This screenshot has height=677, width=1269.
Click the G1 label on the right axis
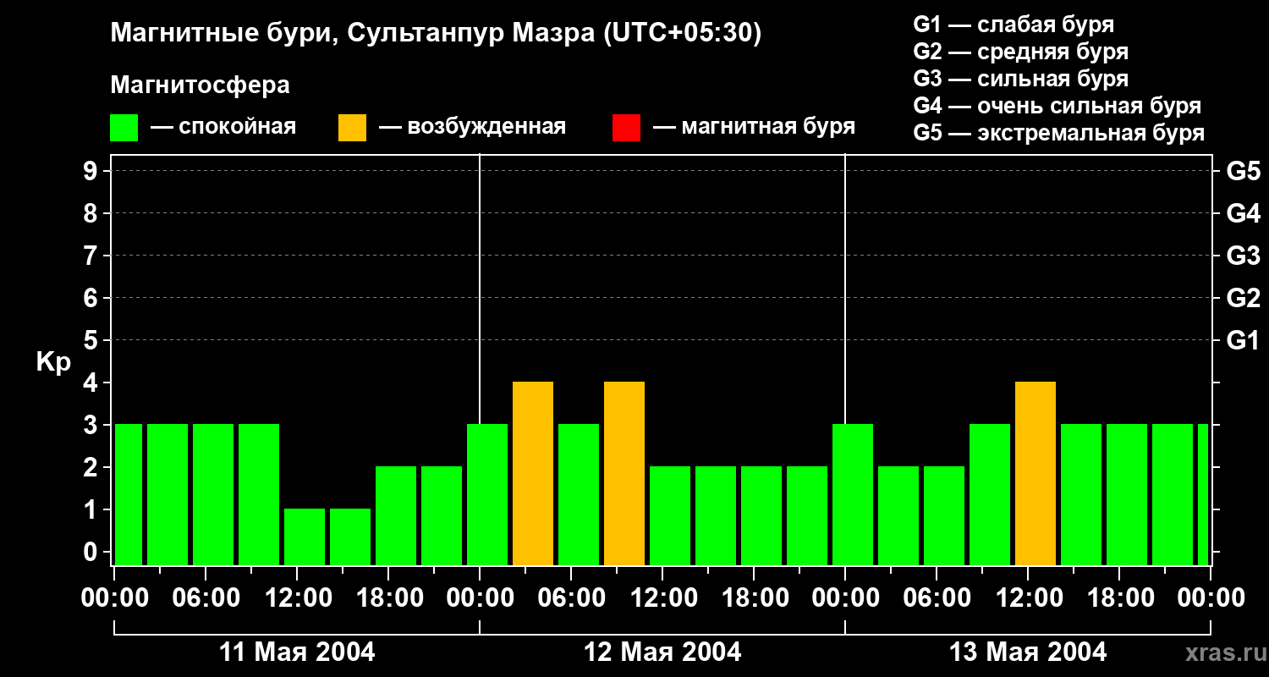point(1243,340)
